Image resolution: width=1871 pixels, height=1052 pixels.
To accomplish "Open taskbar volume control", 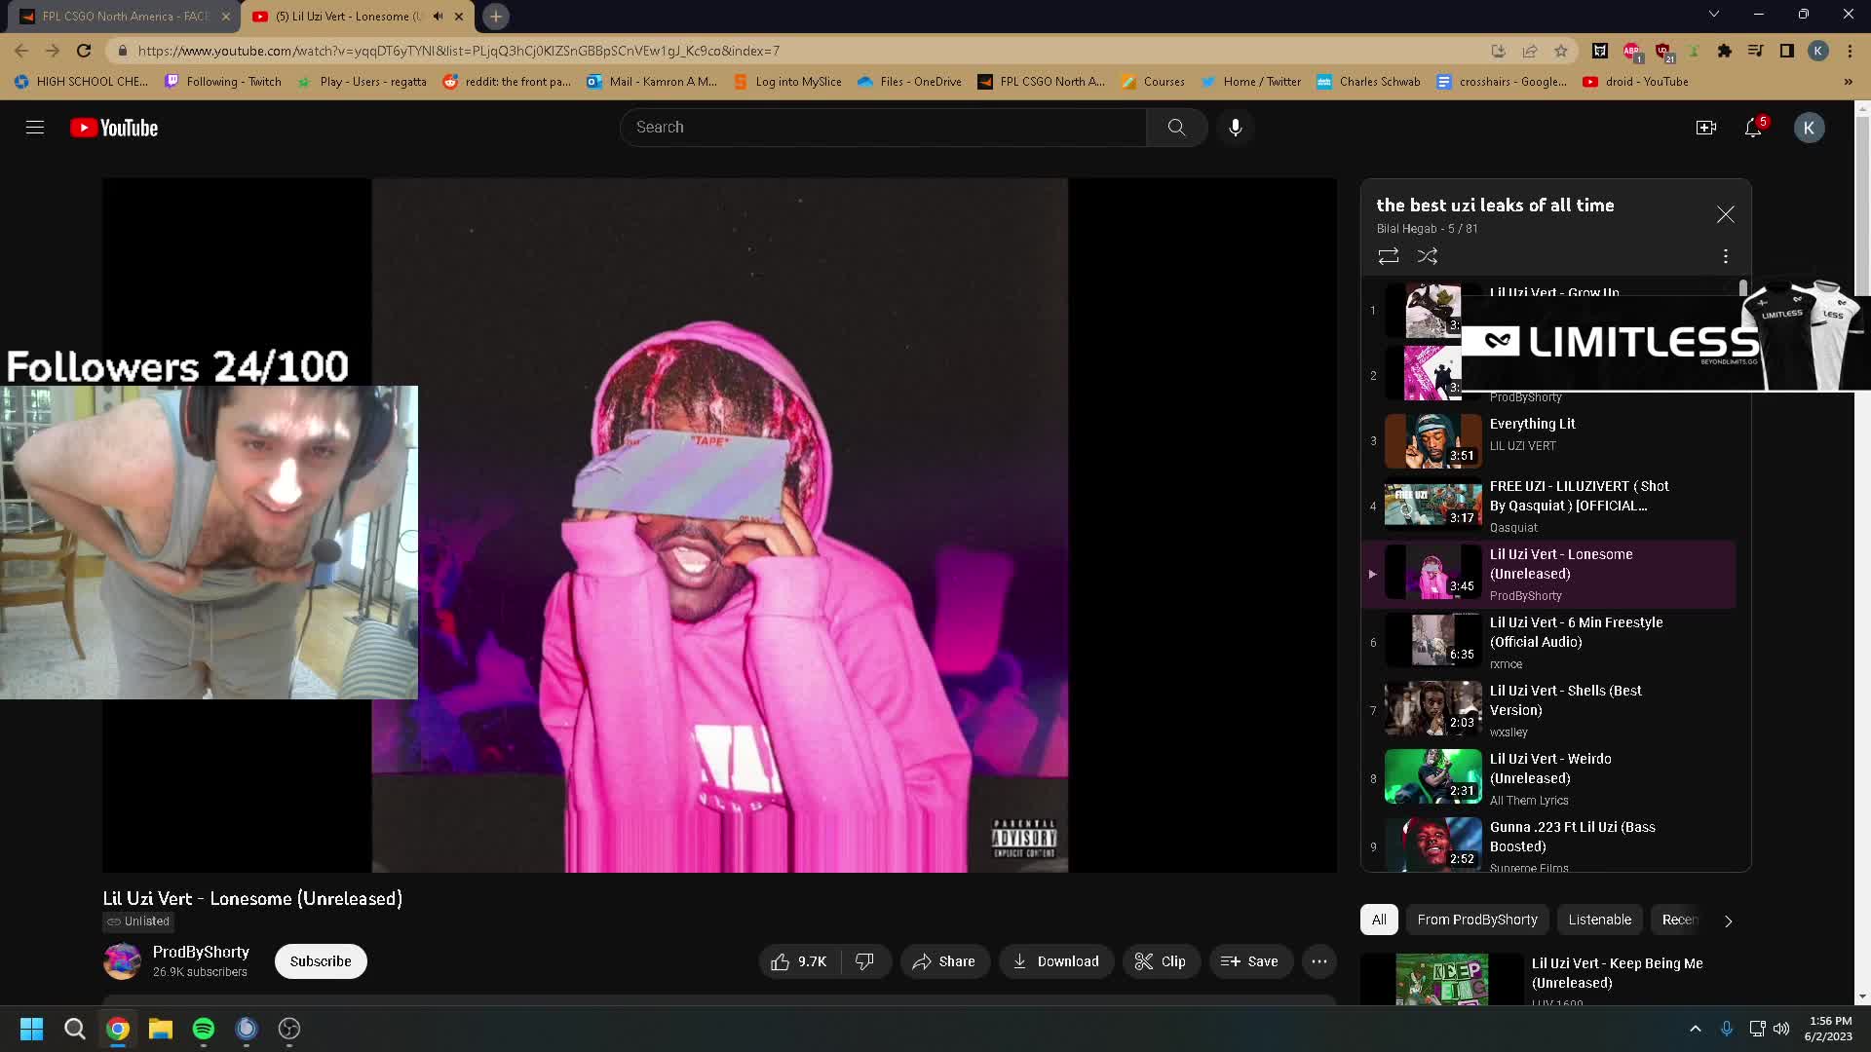I will (x=1781, y=1029).
